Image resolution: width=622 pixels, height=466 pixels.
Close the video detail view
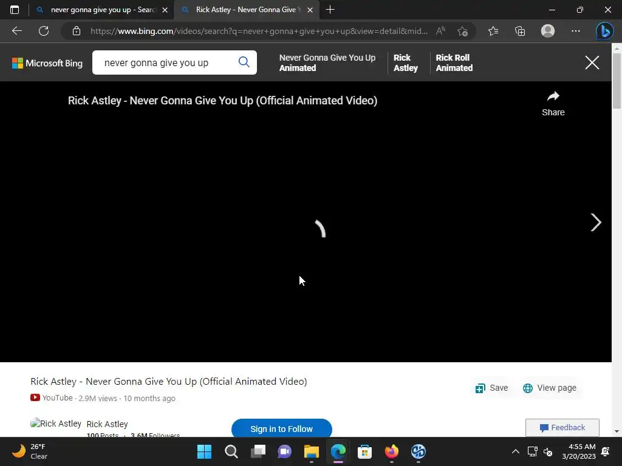tap(592, 62)
